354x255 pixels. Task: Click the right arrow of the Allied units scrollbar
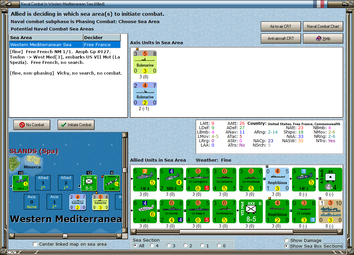pyautogui.click(x=340, y=232)
